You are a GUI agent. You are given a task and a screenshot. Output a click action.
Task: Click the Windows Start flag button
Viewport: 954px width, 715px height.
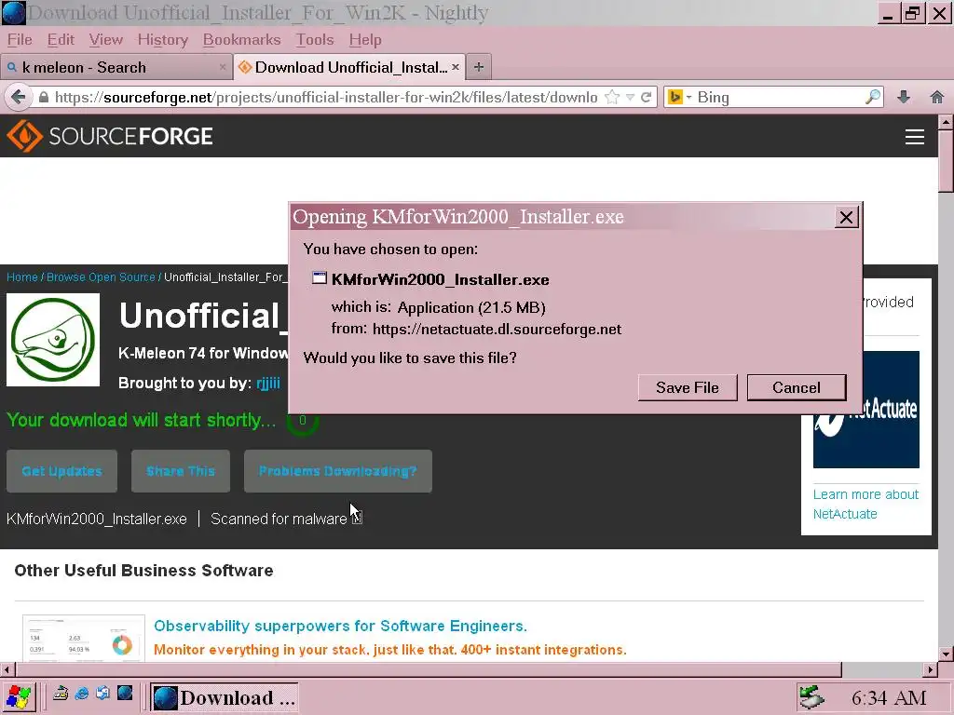click(19, 697)
